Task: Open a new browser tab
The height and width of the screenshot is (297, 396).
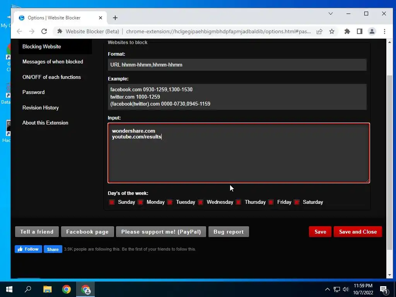Action: [x=115, y=18]
